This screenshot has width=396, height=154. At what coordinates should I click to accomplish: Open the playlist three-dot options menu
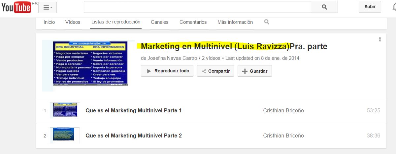[x=380, y=40]
